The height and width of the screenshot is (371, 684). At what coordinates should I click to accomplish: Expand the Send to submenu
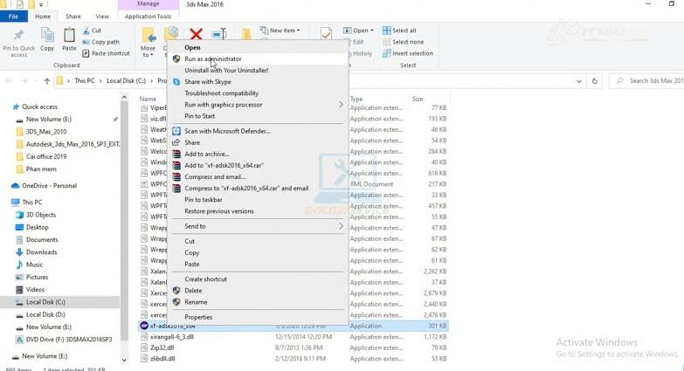click(x=258, y=226)
